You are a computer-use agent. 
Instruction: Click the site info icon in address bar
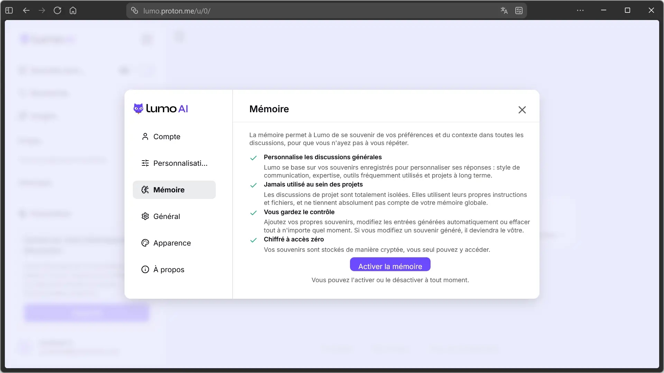pos(135,10)
